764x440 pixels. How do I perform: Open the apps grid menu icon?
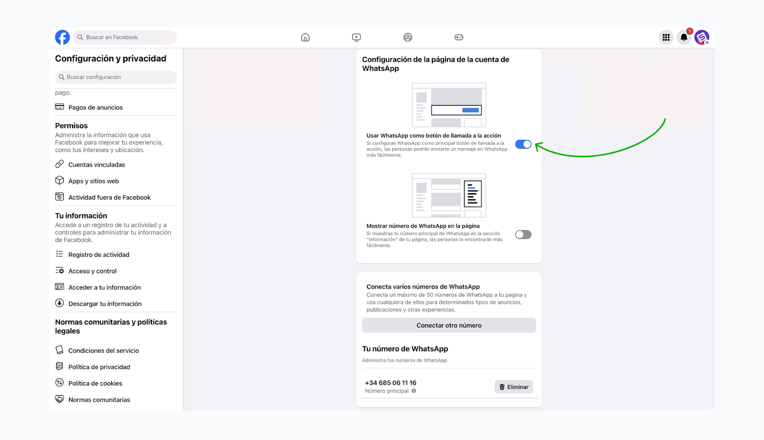[x=666, y=37]
